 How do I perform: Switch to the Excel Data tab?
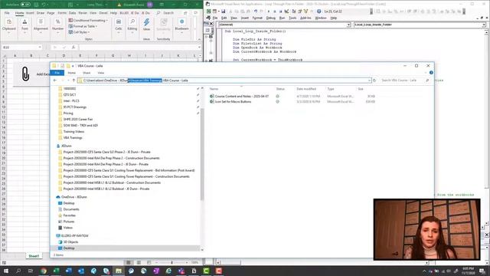pos(72,13)
